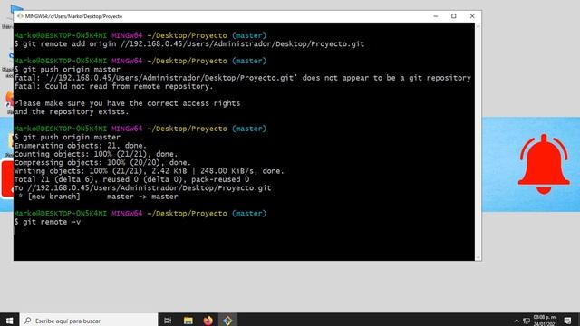Click '[new branch] master -> master' line

(98, 197)
